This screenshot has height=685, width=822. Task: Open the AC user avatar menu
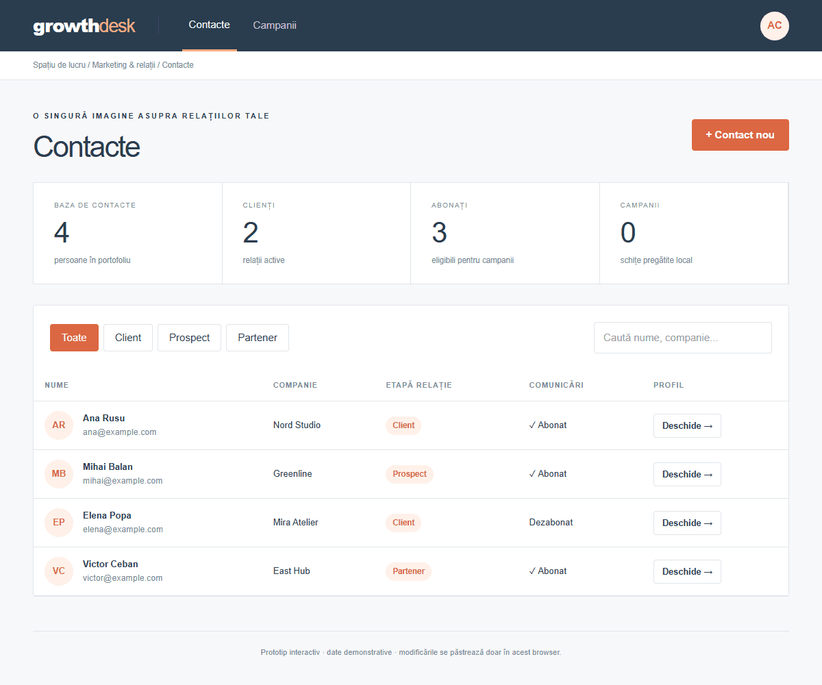(x=775, y=26)
